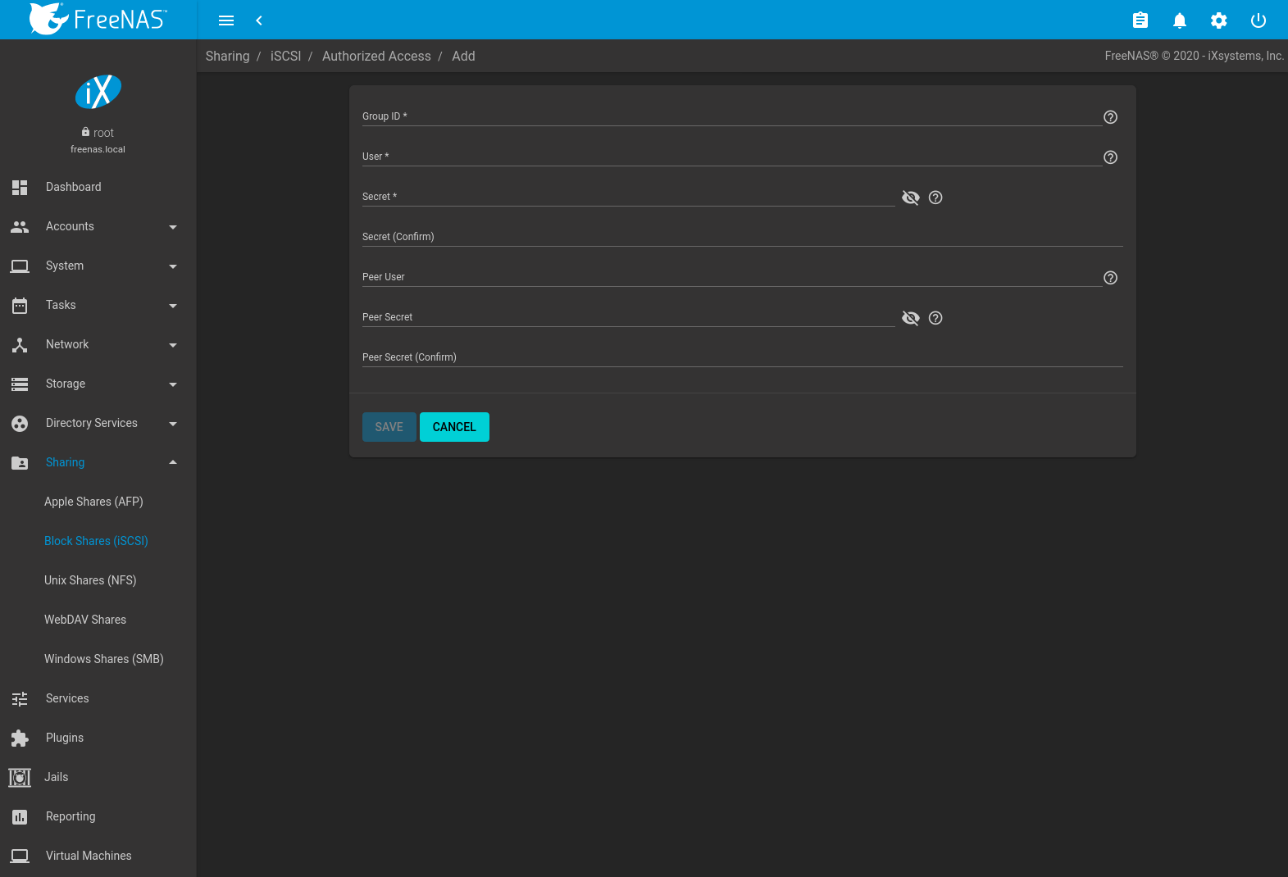Show help for Group ID field

[1110, 117]
